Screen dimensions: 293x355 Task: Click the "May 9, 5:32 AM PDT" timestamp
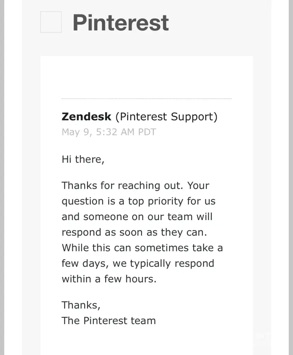click(x=109, y=132)
